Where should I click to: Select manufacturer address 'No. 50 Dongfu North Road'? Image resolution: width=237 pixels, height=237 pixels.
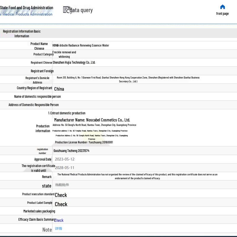pos(94,125)
